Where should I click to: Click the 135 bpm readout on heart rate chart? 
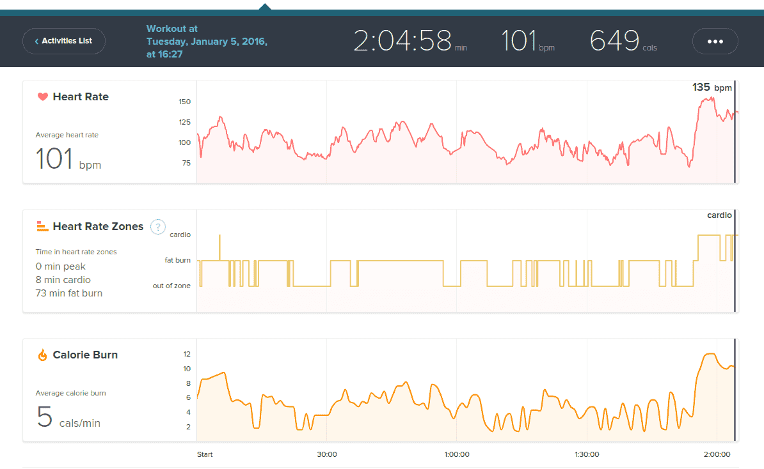[712, 88]
